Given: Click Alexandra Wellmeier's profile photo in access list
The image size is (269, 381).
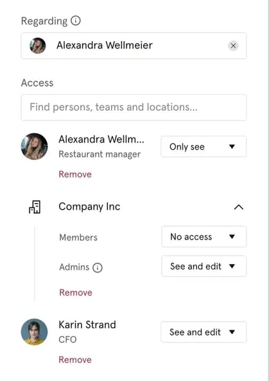Looking at the screenshot, I should pos(34,146).
